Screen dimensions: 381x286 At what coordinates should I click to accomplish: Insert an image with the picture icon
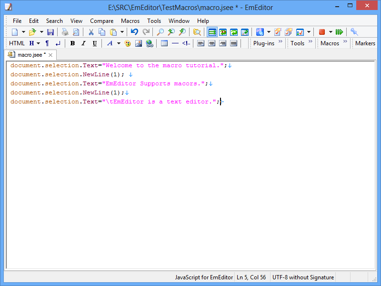[x=139, y=43]
